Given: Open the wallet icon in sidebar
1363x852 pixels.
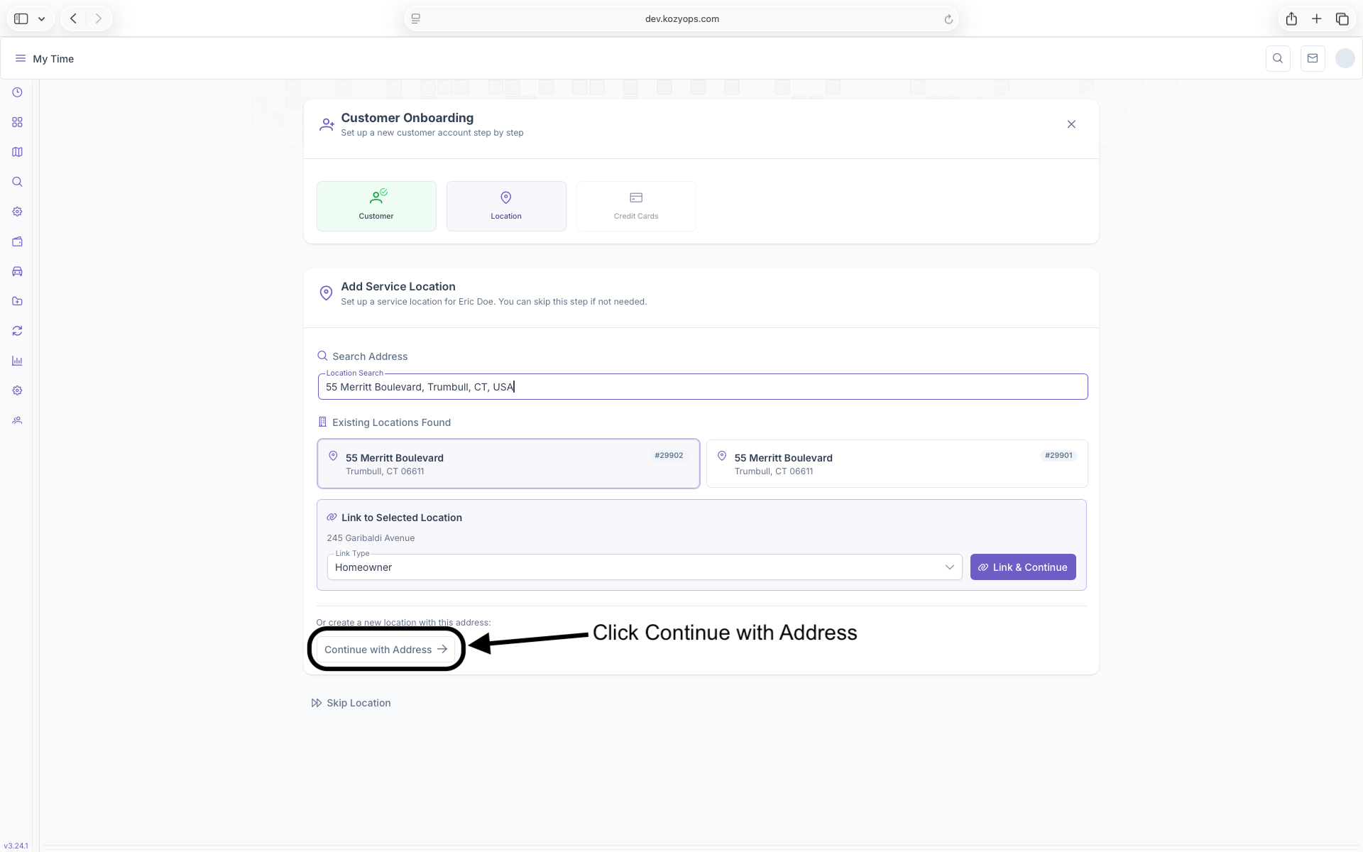Looking at the screenshot, I should coord(17,241).
